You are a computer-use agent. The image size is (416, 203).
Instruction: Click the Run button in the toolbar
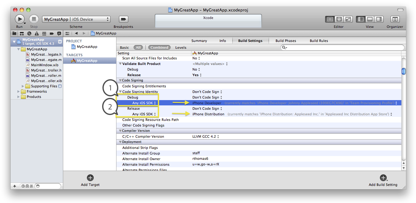19,19
